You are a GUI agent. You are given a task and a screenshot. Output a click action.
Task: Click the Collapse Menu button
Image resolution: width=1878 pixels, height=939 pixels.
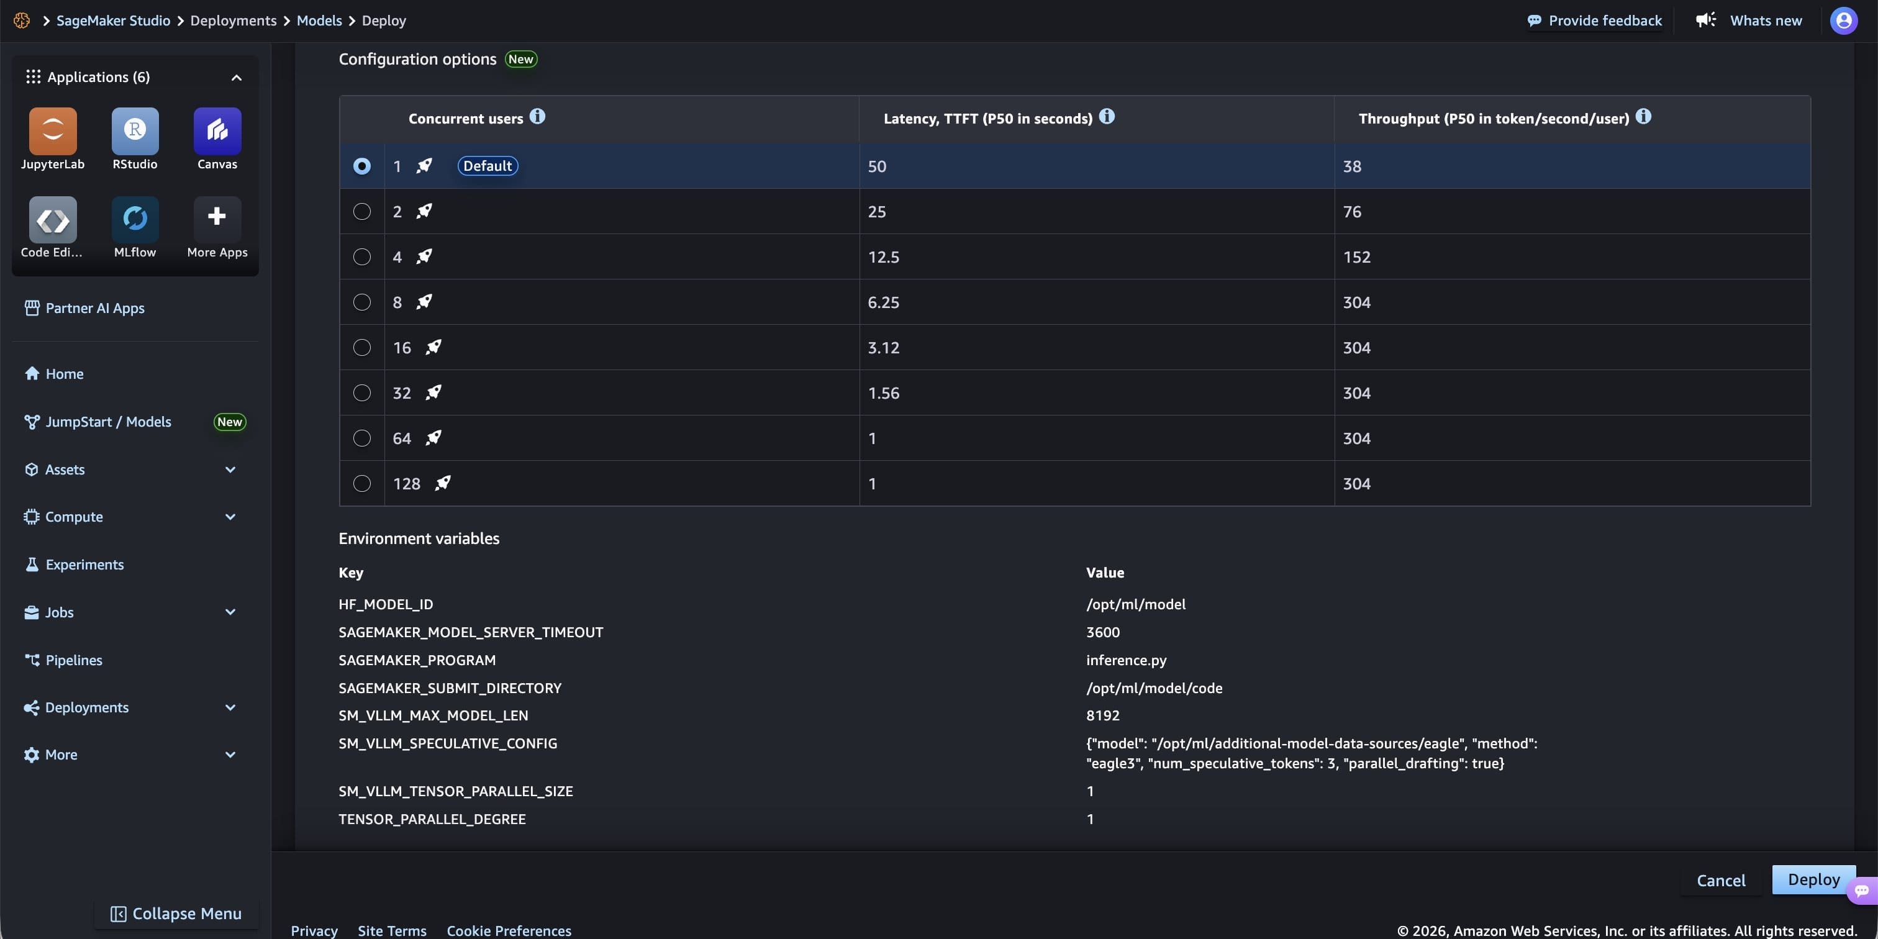(176, 914)
